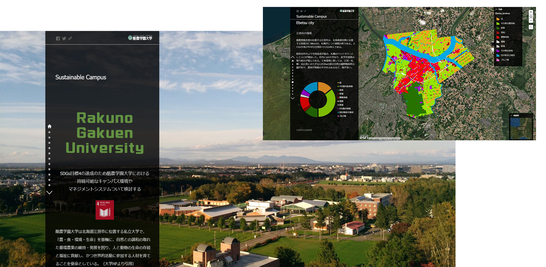Facebook share icon in Ebetsu city panel
This screenshot has width=546, height=267.
(x=298, y=11)
